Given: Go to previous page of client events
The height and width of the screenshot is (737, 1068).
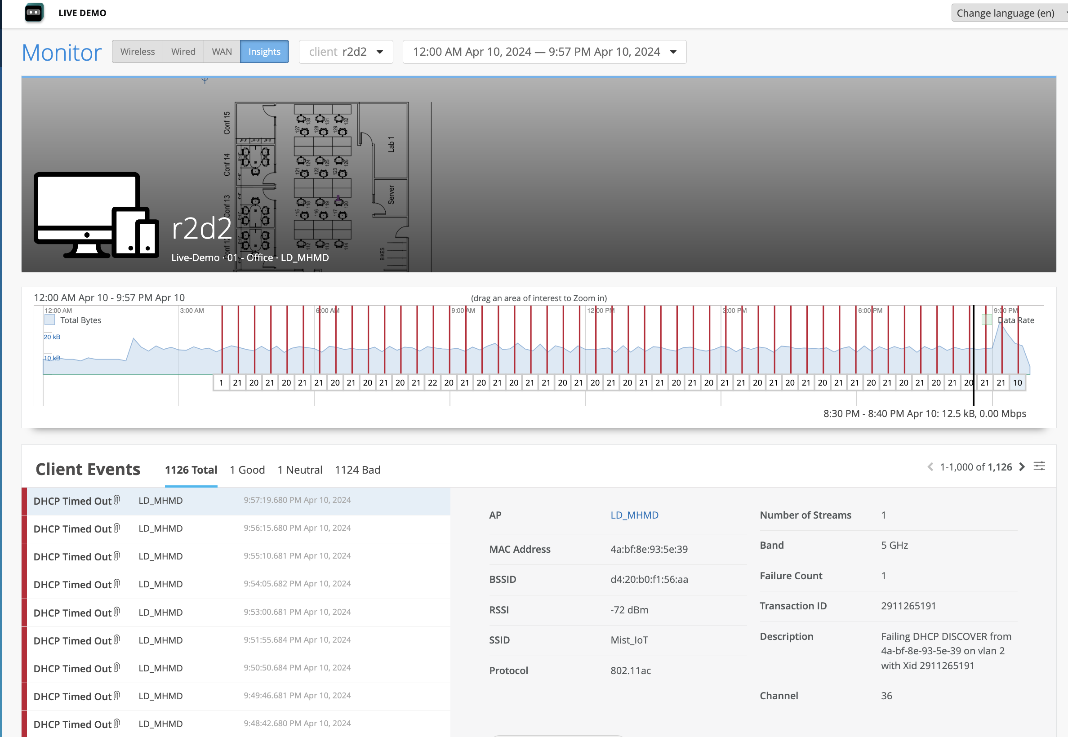Looking at the screenshot, I should click(x=930, y=467).
